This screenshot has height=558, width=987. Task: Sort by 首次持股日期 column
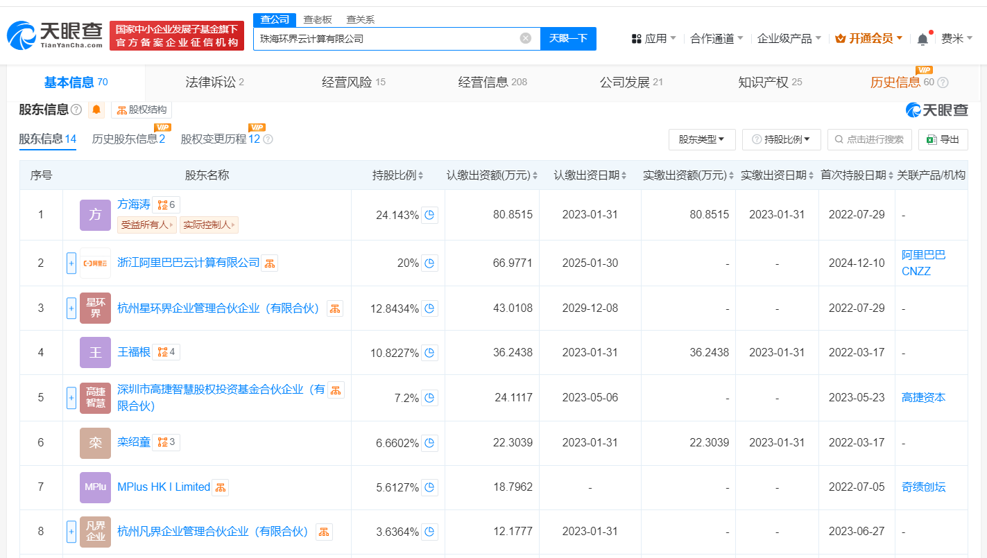(856, 175)
